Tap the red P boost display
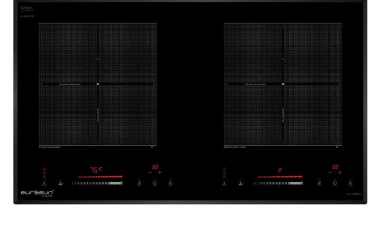The image size is (381, 233). [x=280, y=170]
